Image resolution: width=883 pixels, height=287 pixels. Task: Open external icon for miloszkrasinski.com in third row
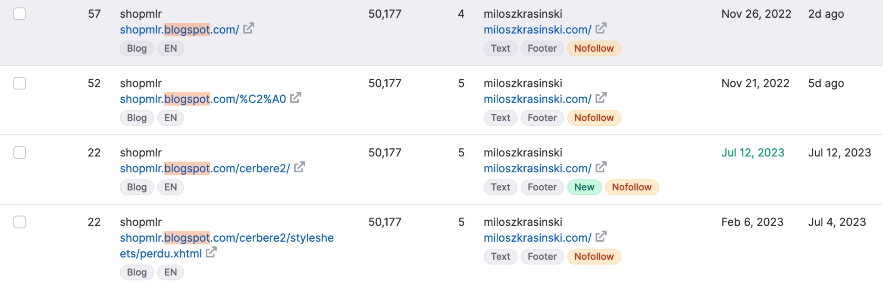601,167
